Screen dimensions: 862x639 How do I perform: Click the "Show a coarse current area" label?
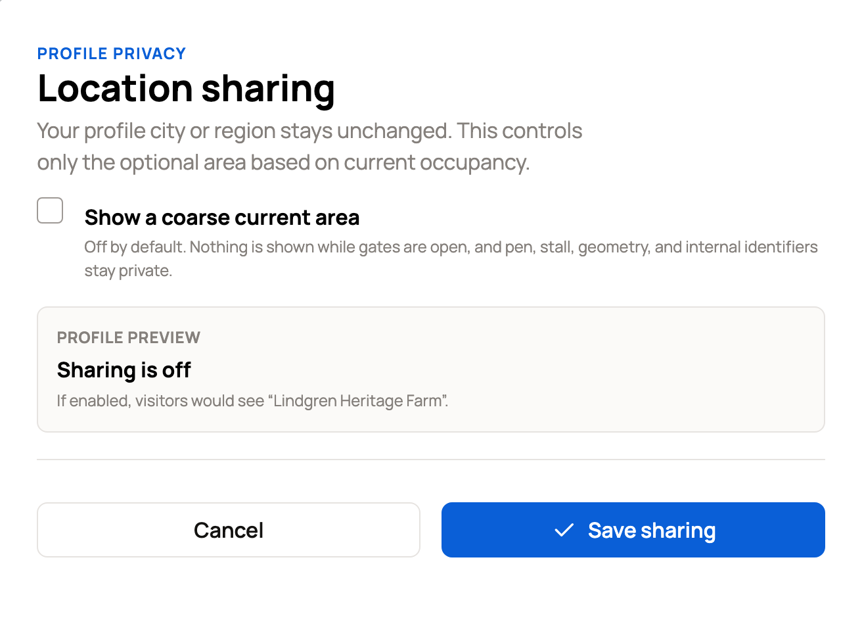click(222, 218)
